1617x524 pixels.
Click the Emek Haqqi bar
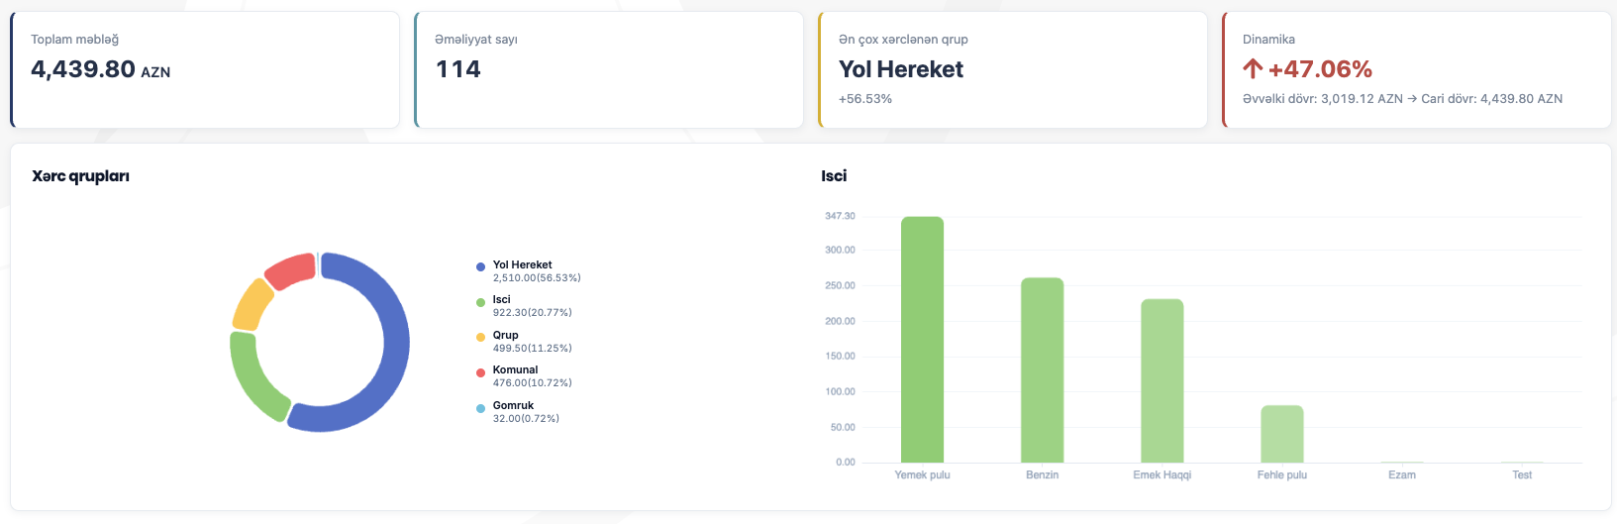tap(1162, 380)
